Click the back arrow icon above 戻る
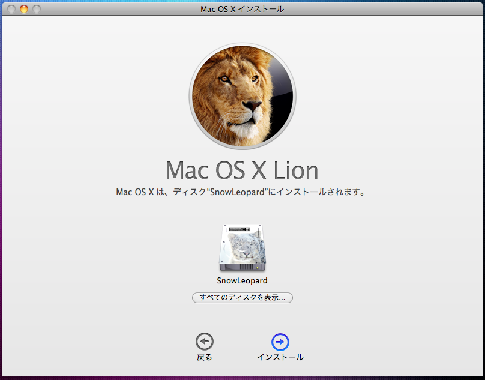 point(205,342)
